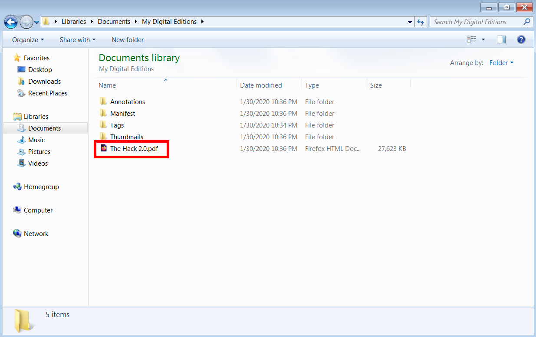This screenshot has height=337, width=536.
Task: Create a New folder
Action: [128, 39]
